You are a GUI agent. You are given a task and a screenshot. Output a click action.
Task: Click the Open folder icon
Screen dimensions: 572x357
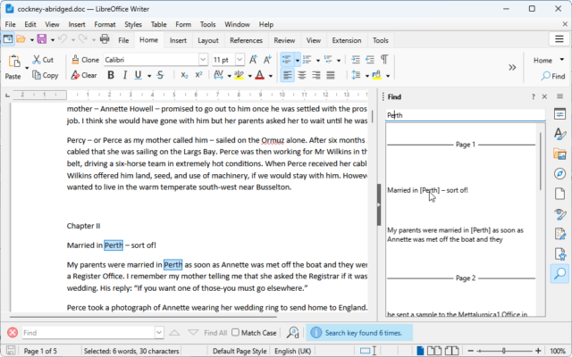(x=21, y=39)
